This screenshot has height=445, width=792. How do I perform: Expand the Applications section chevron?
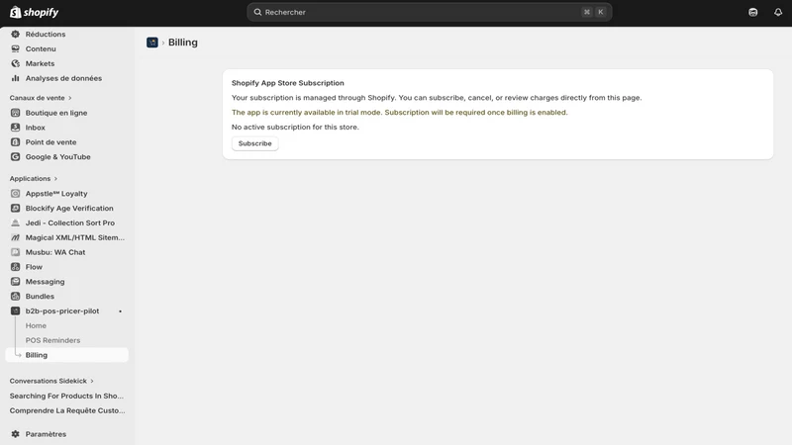[55, 179]
